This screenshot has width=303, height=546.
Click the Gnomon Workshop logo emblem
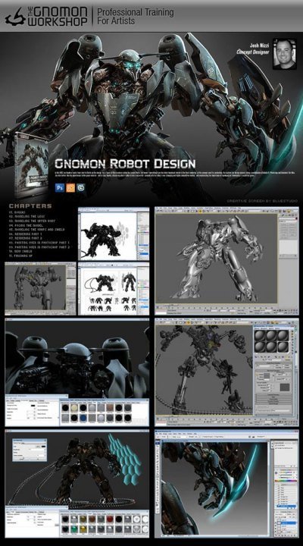click(x=14, y=17)
